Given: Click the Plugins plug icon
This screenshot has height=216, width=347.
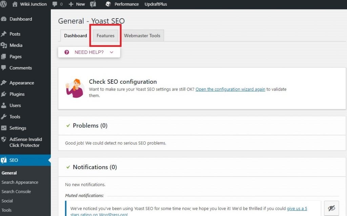Looking at the screenshot, I should click(x=3, y=94).
